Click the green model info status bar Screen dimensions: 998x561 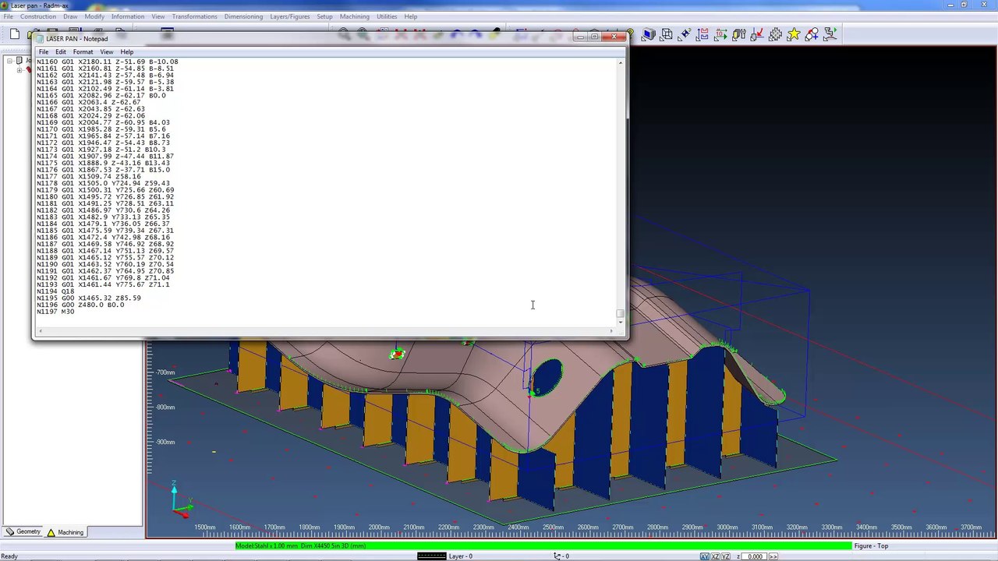(x=543, y=546)
